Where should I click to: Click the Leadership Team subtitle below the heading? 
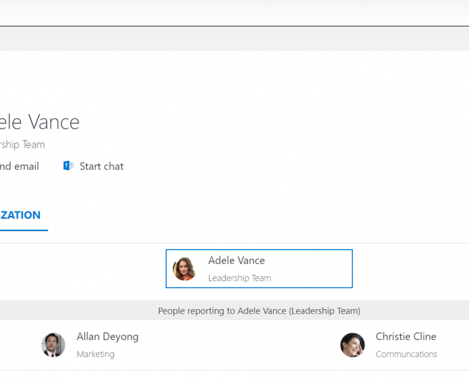pyautogui.click(x=22, y=144)
